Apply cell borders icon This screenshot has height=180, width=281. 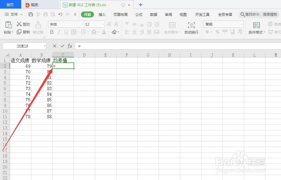tap(74, 32)
